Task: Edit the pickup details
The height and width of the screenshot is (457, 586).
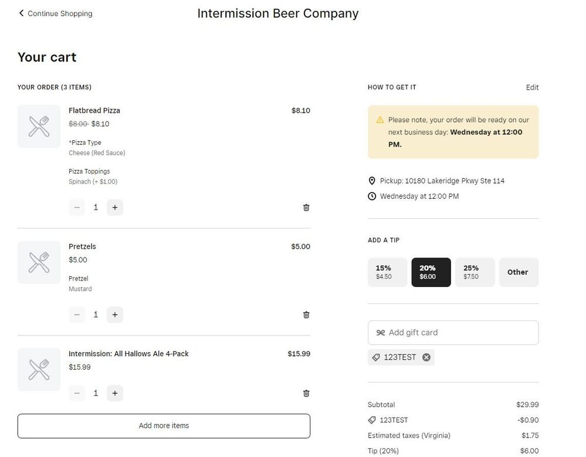Action: coord(532,87)
